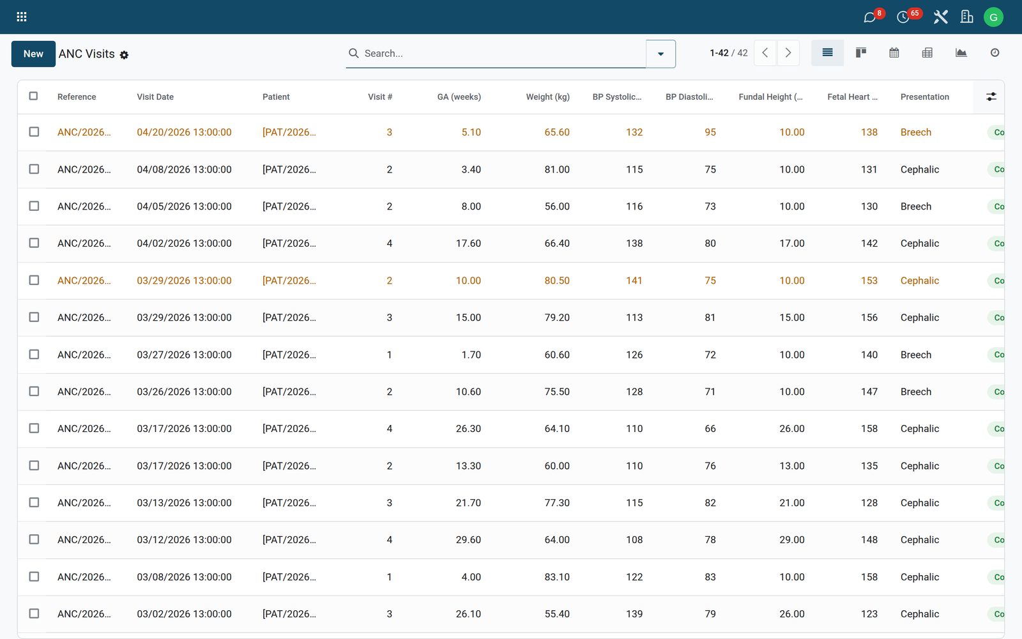Viewport: 1022px width, 639px height.
Task: Click the search magnifier icon
Action: click(353, 53)
